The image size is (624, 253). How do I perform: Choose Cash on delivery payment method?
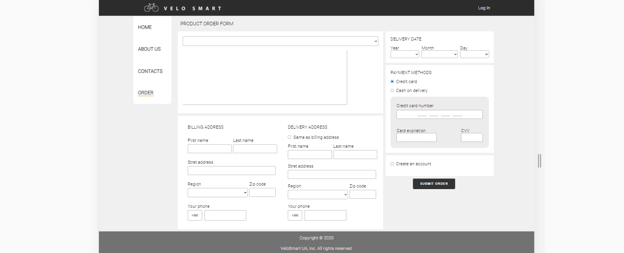tap(392, 90)
